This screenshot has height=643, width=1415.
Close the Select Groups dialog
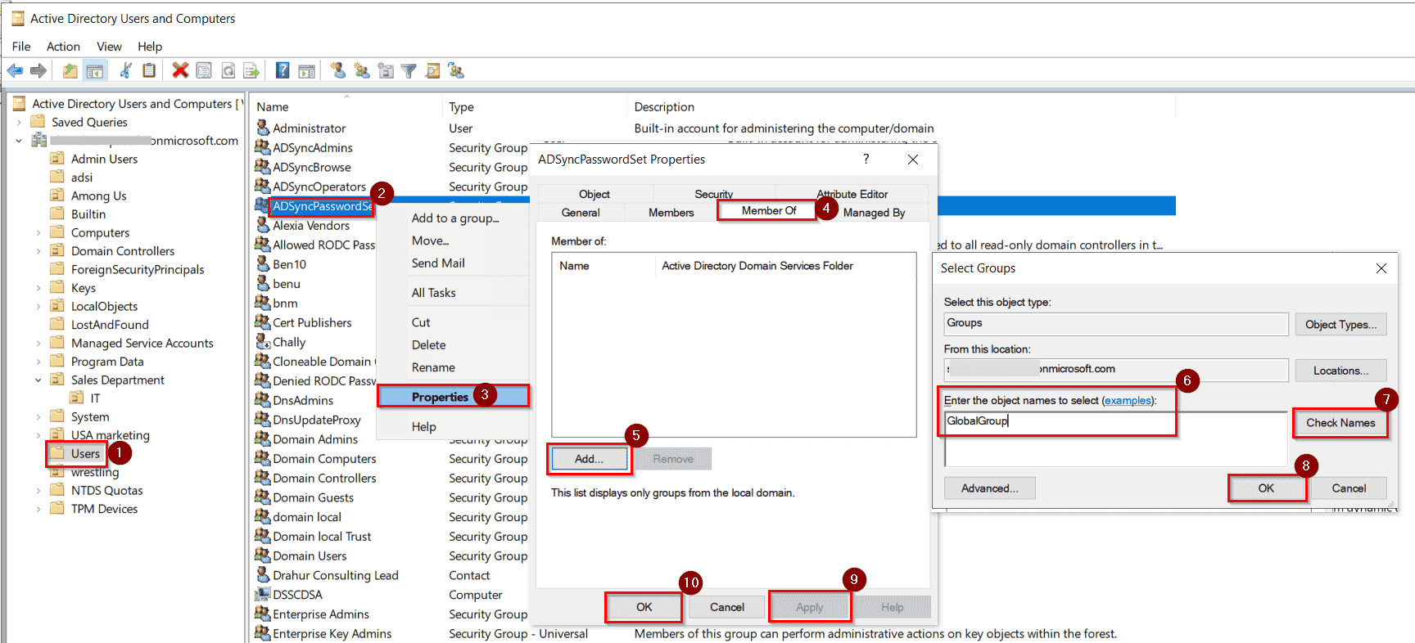pos(1381,268)
